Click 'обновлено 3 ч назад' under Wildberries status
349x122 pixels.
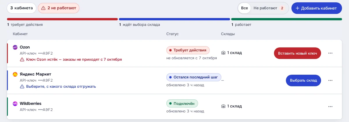pos(185,111)
